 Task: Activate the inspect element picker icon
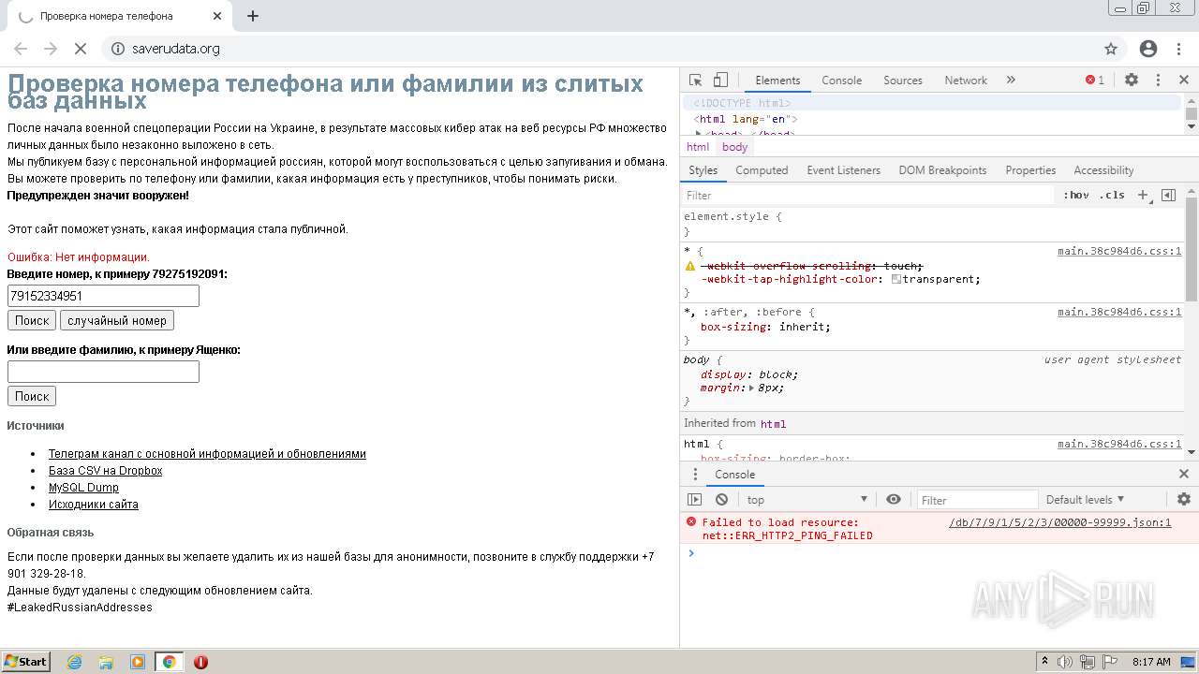(x=695, y=81)
